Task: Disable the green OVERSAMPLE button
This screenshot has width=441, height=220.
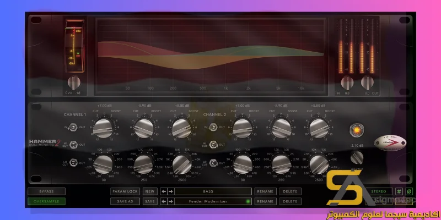Action: (46, 201)
